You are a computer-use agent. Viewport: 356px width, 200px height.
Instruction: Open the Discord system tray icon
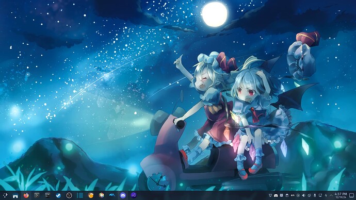coord(276,195)
